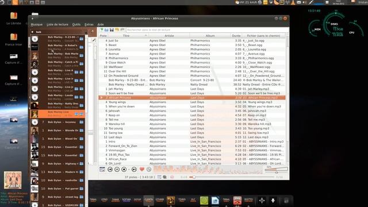Open the LibreOffice document icon in dock

click(215, 201)
